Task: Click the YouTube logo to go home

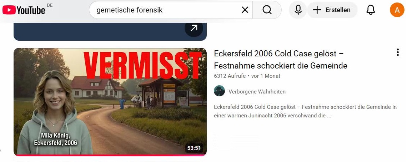Action: [x=24, y=10]
